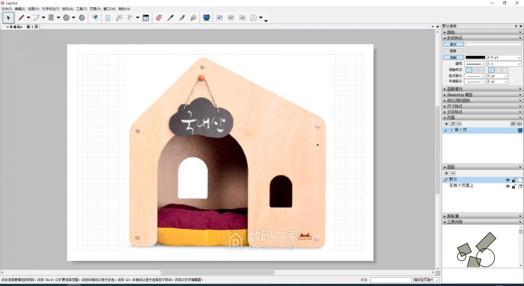
Task: Click the 图案 pattern button
Action: [x=453, y=51]
